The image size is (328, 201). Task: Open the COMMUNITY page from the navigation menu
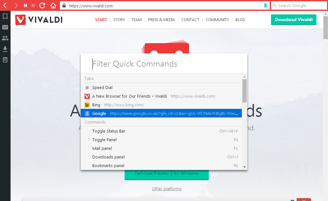(x=217, y=20)
